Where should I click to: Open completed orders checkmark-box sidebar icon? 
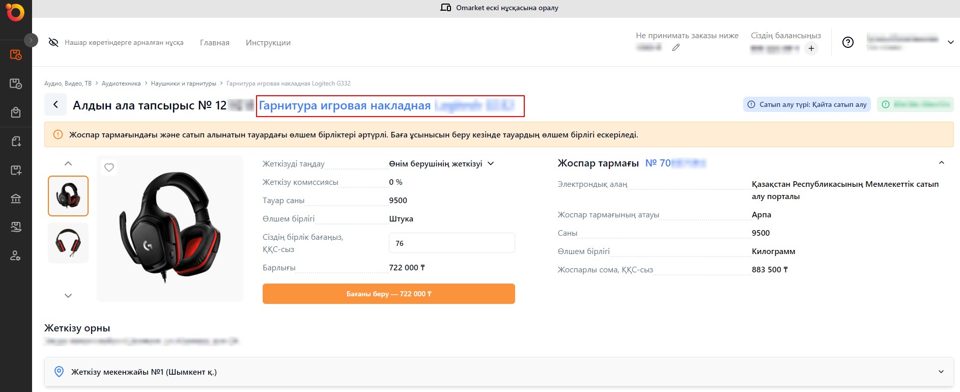tap(16, 83)
